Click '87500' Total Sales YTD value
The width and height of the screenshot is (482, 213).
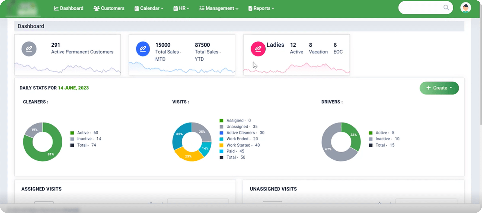202,45
